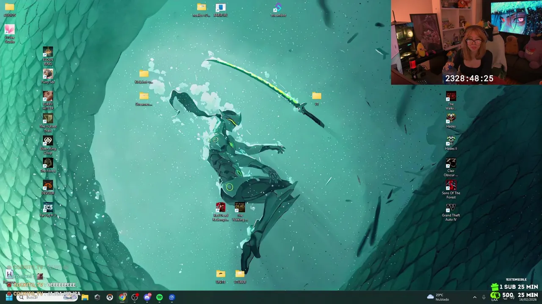Launch Overwatch from the taskbar
This screenshot has height=304, width=542.
click(x=110, y=297)
